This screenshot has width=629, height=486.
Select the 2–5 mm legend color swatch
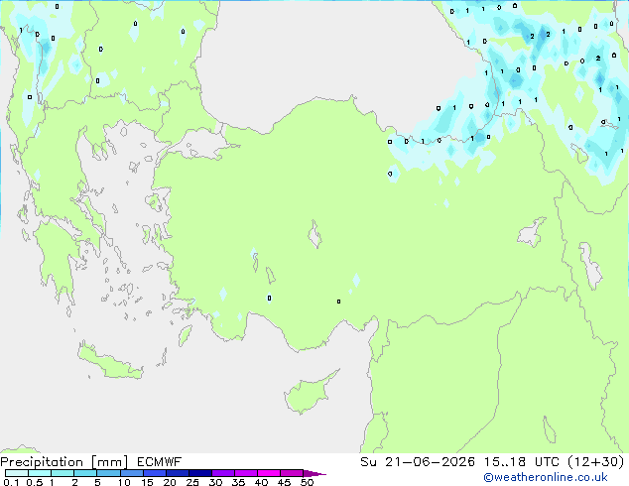pyautogui.click(x=85, y=473)
